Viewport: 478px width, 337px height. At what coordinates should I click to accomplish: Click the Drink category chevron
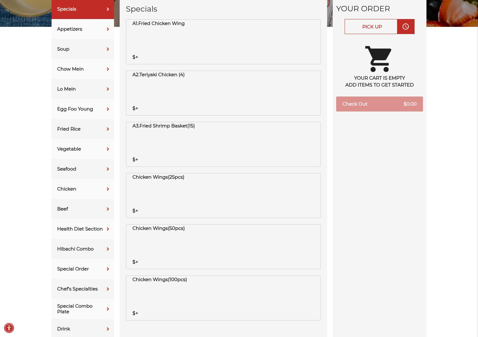click(x=108, y=329)
